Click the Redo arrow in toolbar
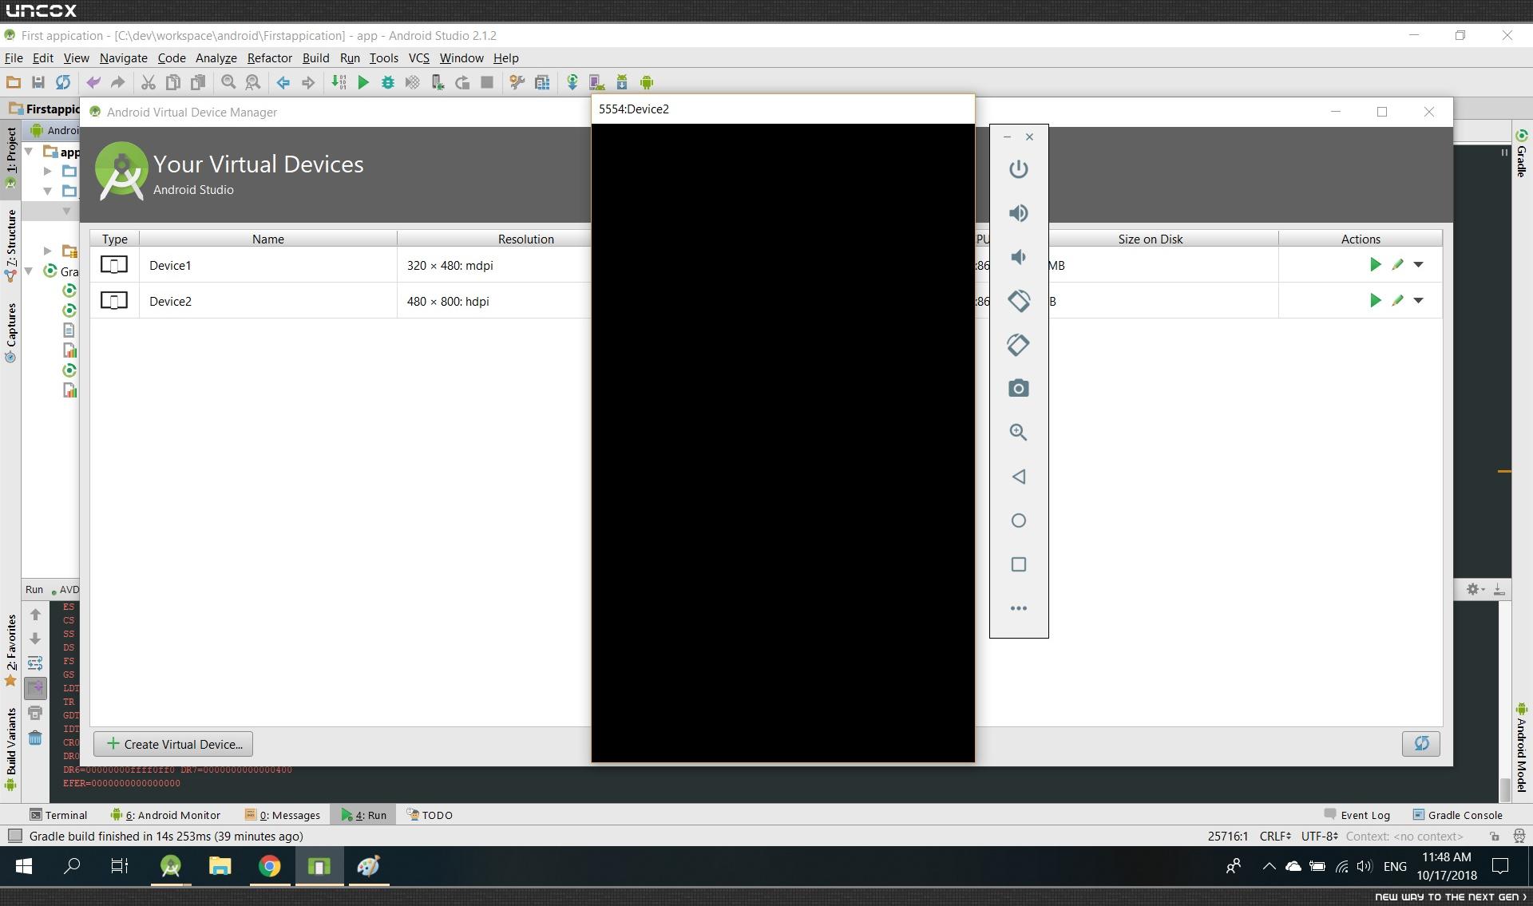 pyautogui.click(x=117, y=82)
